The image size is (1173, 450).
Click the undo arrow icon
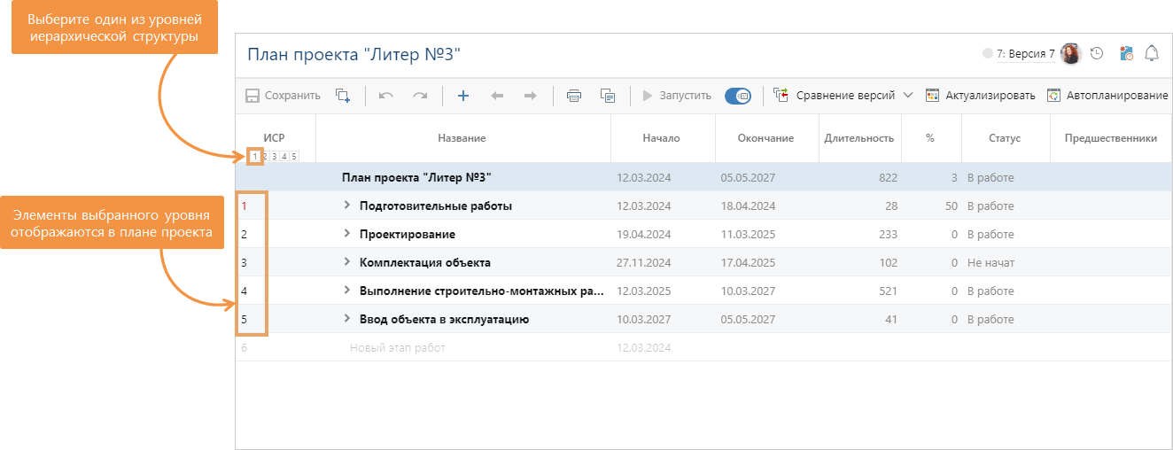(386, 96)
